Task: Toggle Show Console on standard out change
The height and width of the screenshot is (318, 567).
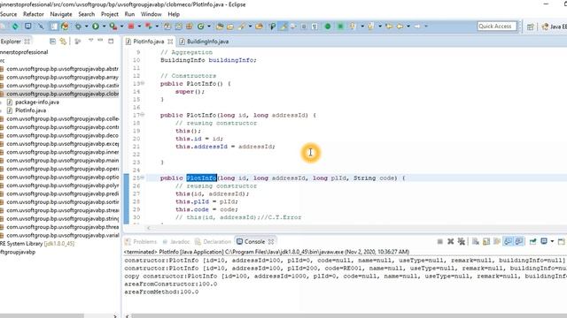Action: click(x=508, y=241)
